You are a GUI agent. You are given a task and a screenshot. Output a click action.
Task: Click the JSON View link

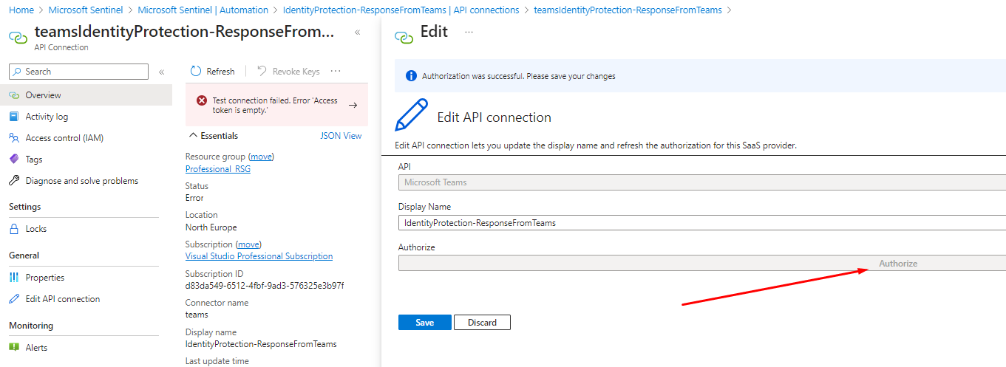(x=341, y=136)
